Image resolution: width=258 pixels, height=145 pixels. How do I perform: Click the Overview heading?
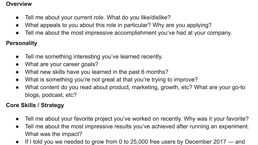click(x=19, y=4)
